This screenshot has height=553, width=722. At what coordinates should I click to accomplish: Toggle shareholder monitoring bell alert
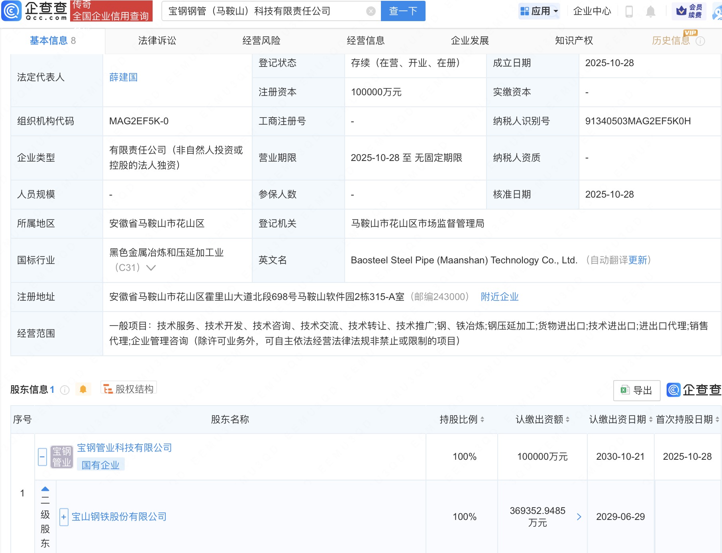pos(83,389)
